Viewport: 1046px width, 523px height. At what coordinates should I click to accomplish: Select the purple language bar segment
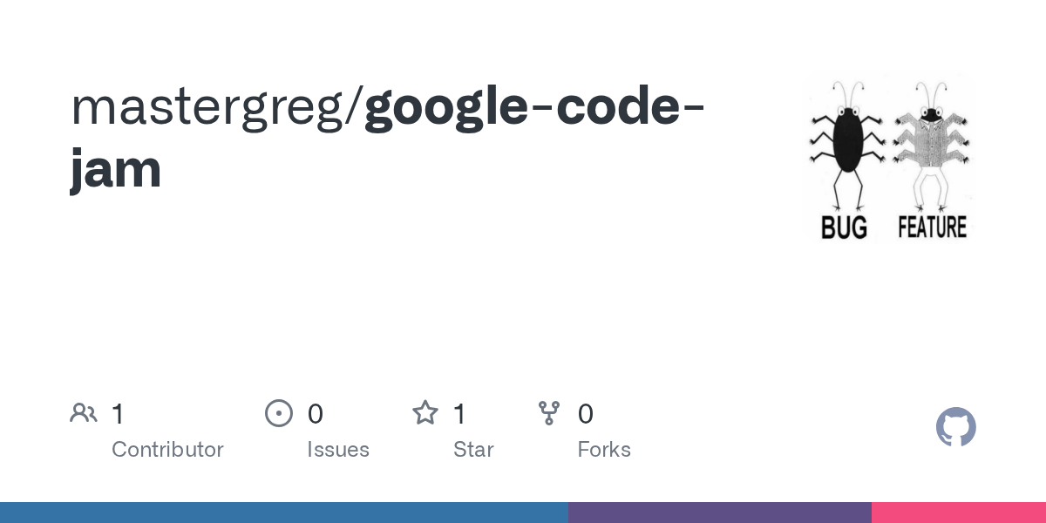[719, 513]
